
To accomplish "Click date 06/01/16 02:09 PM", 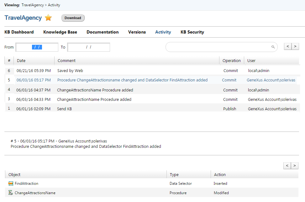I will [33, 109].
